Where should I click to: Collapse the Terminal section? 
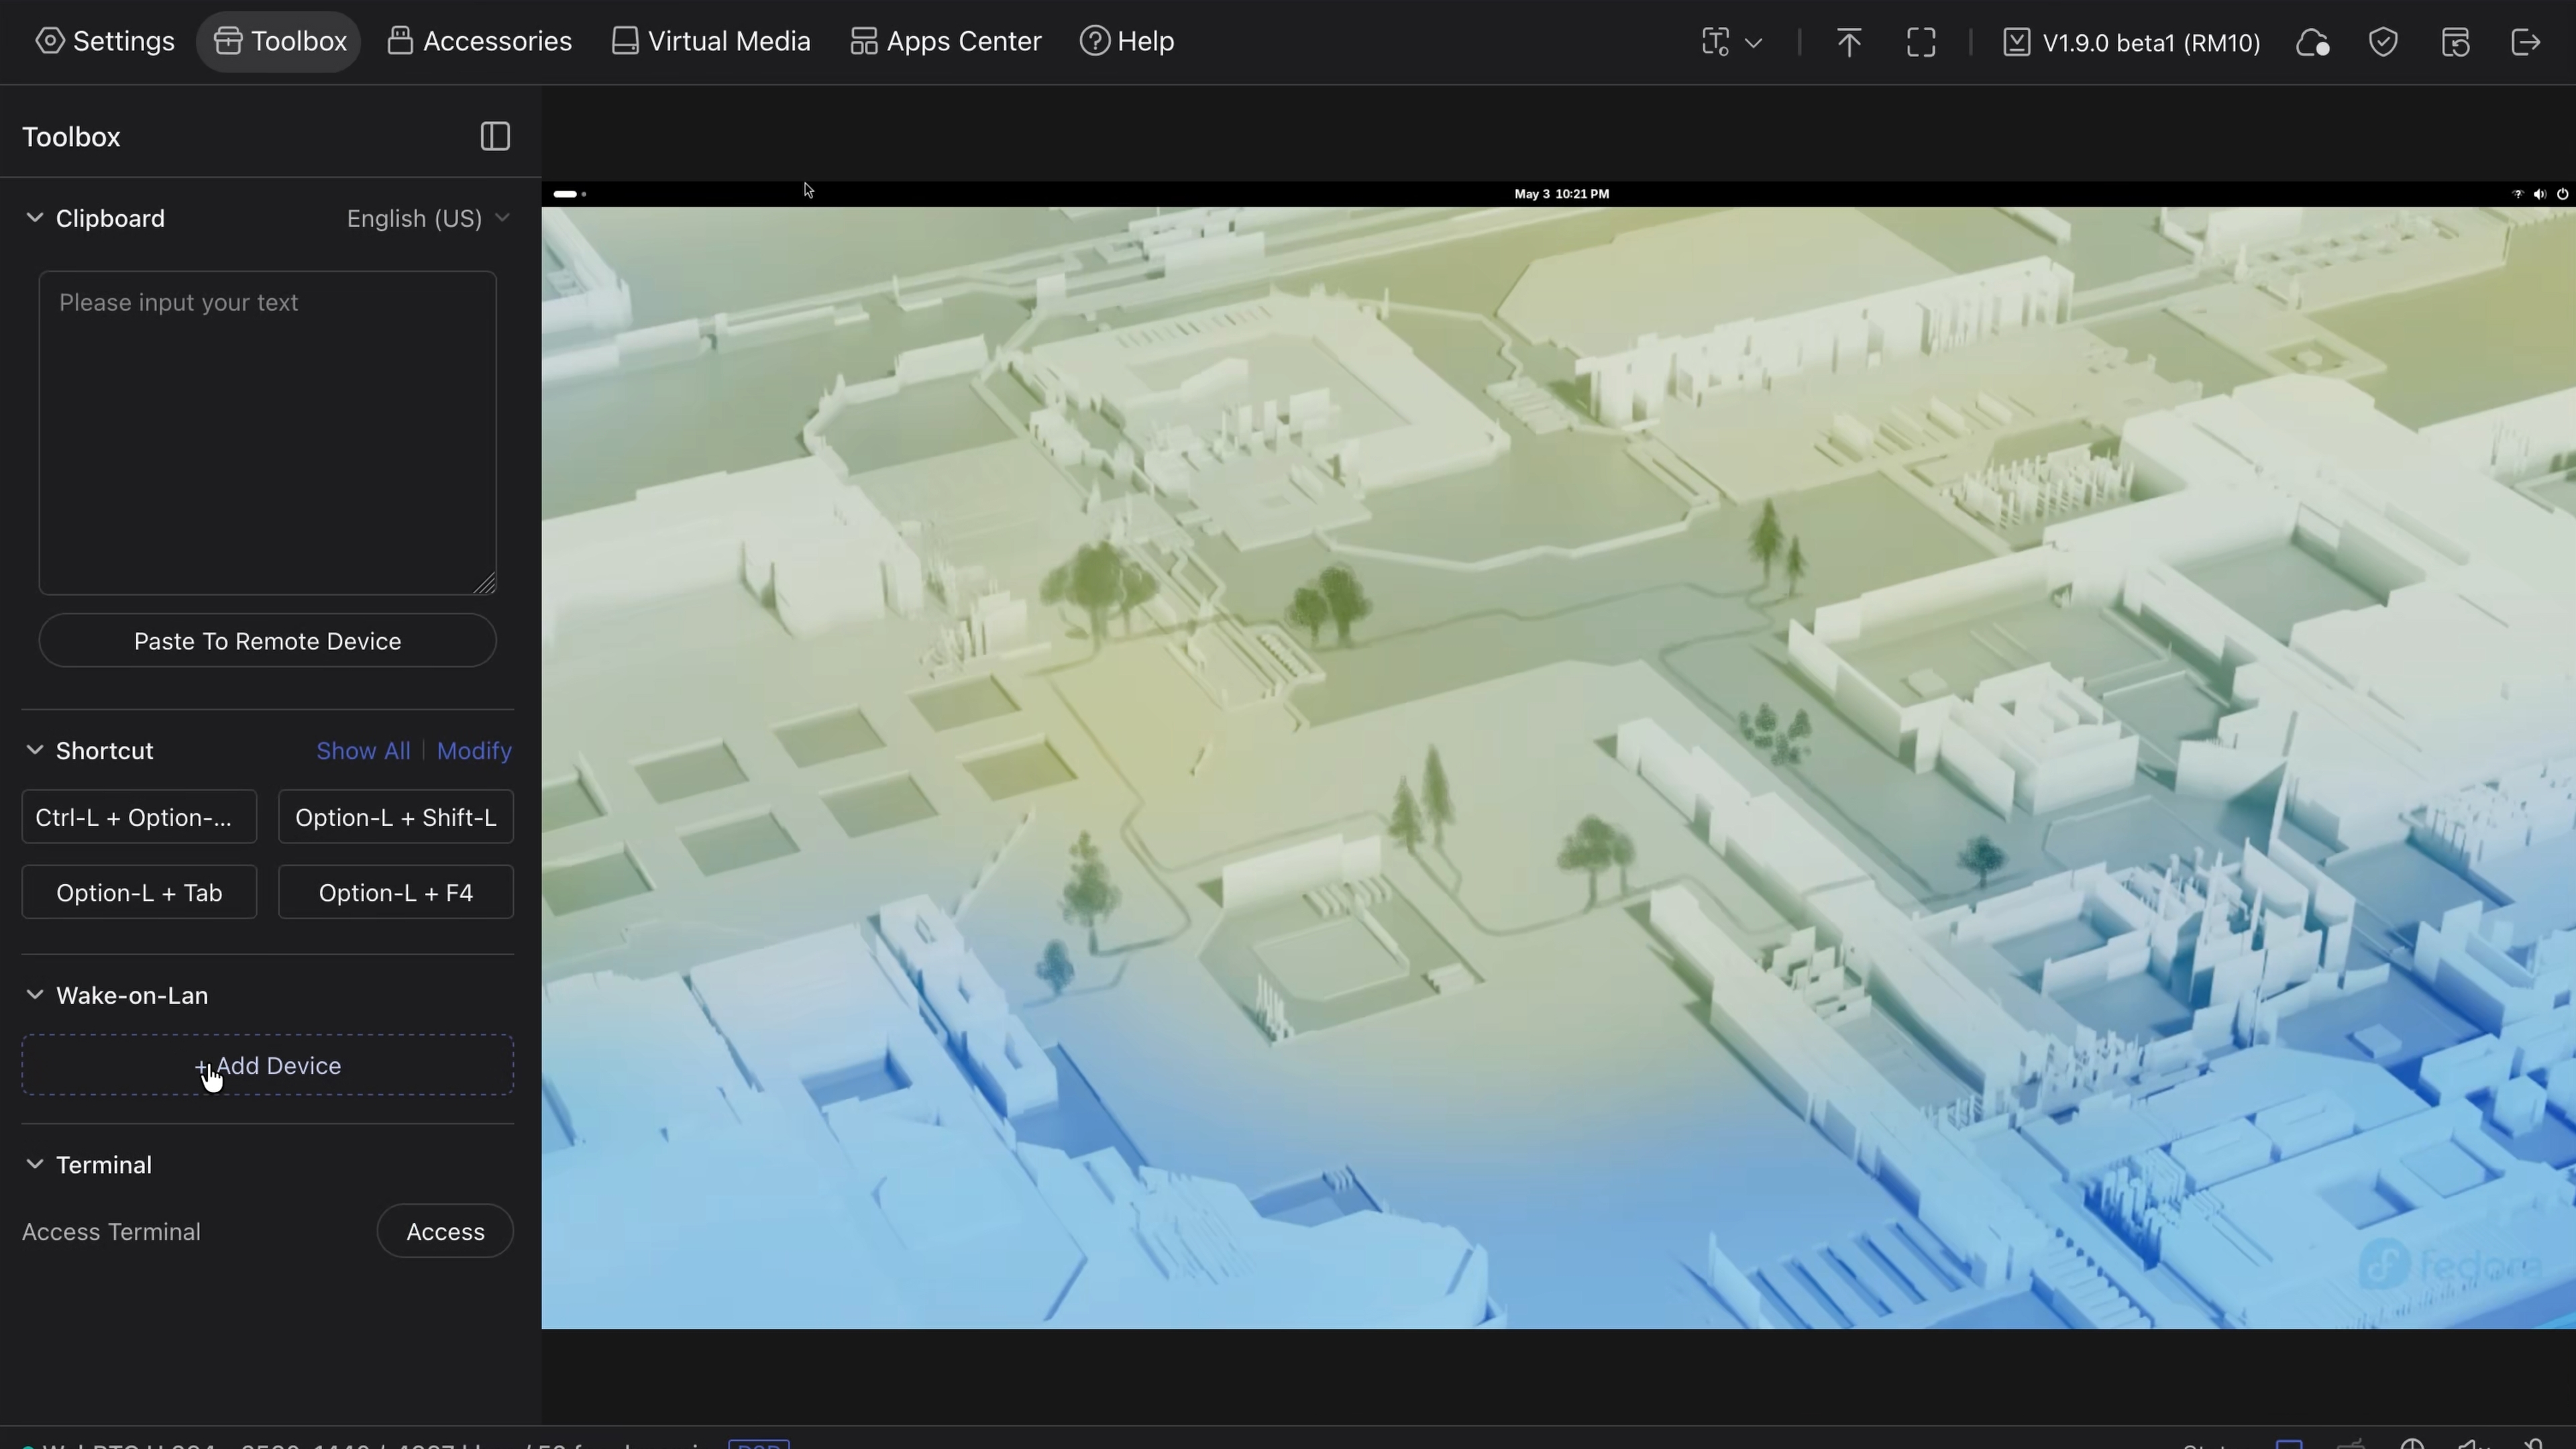point(34,1163)
